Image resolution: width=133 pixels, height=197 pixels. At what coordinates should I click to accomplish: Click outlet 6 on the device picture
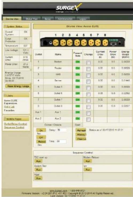[91, 43]
